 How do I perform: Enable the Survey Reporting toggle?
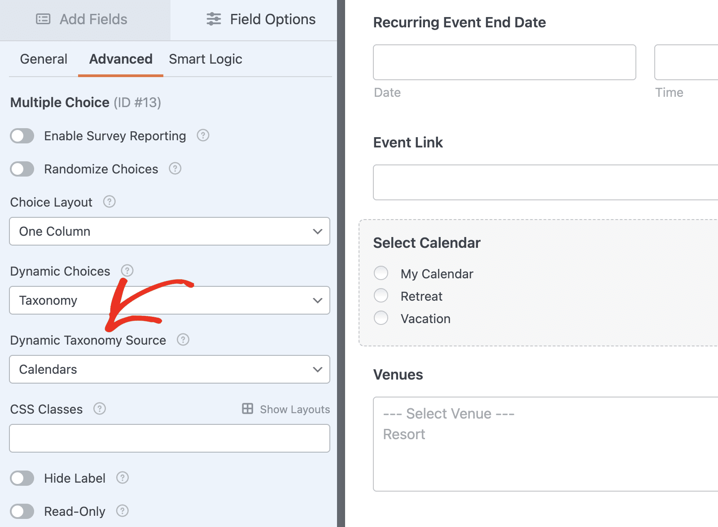pos(22,136)
